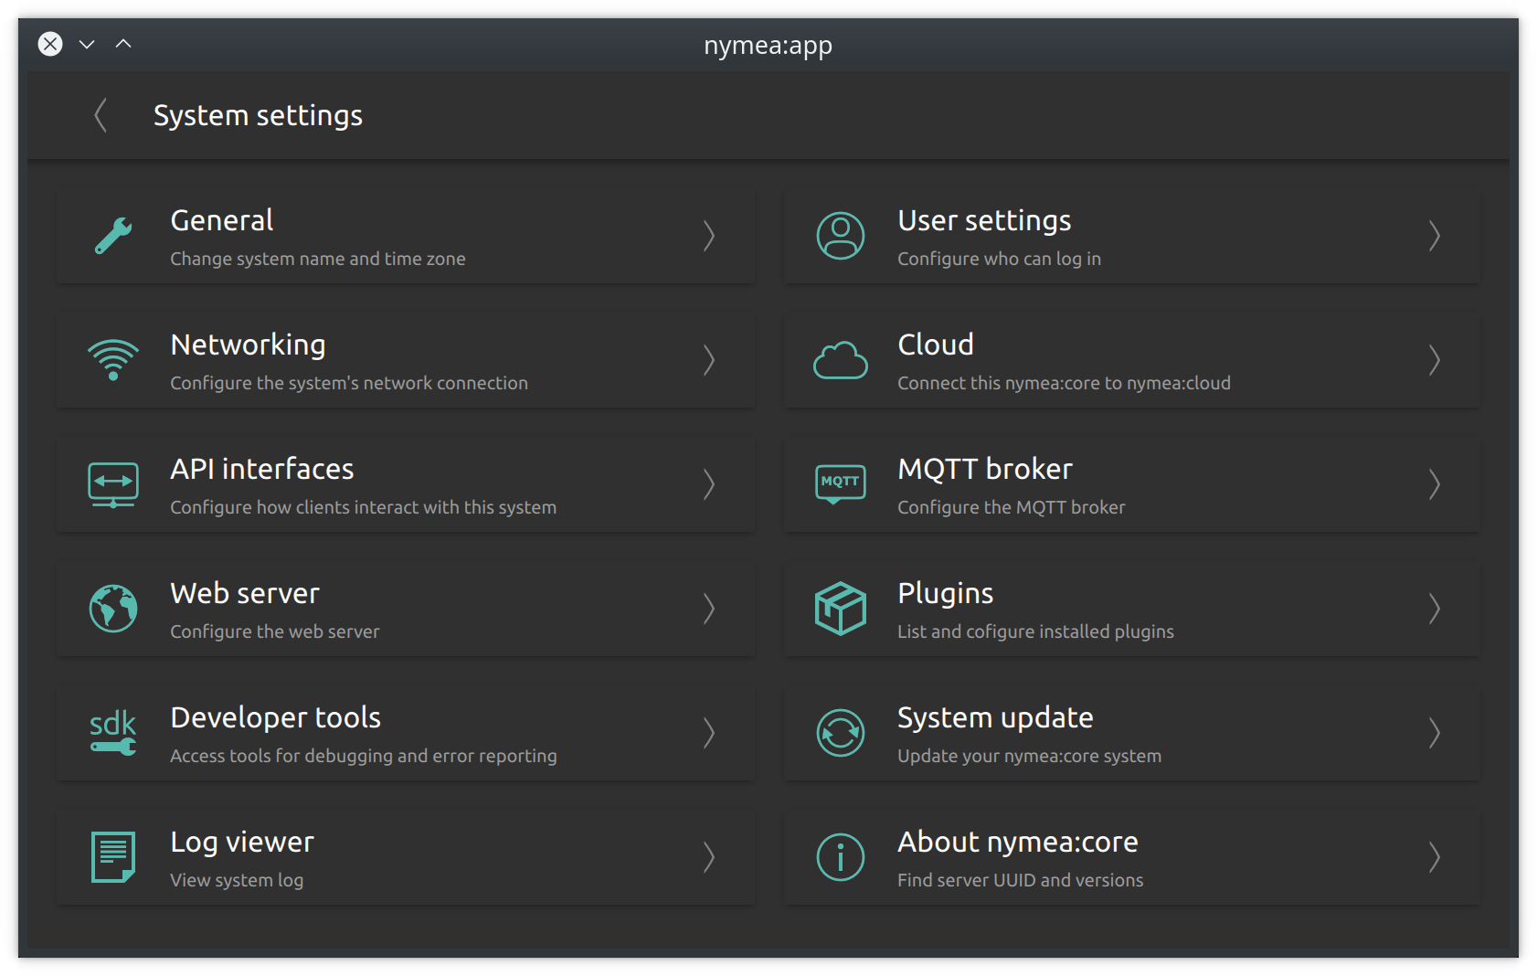This screenshot has height=976, width=1537.
Task: Open Plugins via its right chevron
Action: (x=1435, y=609)
